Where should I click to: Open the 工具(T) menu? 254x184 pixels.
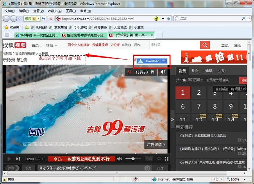click(x=71, y=11)
